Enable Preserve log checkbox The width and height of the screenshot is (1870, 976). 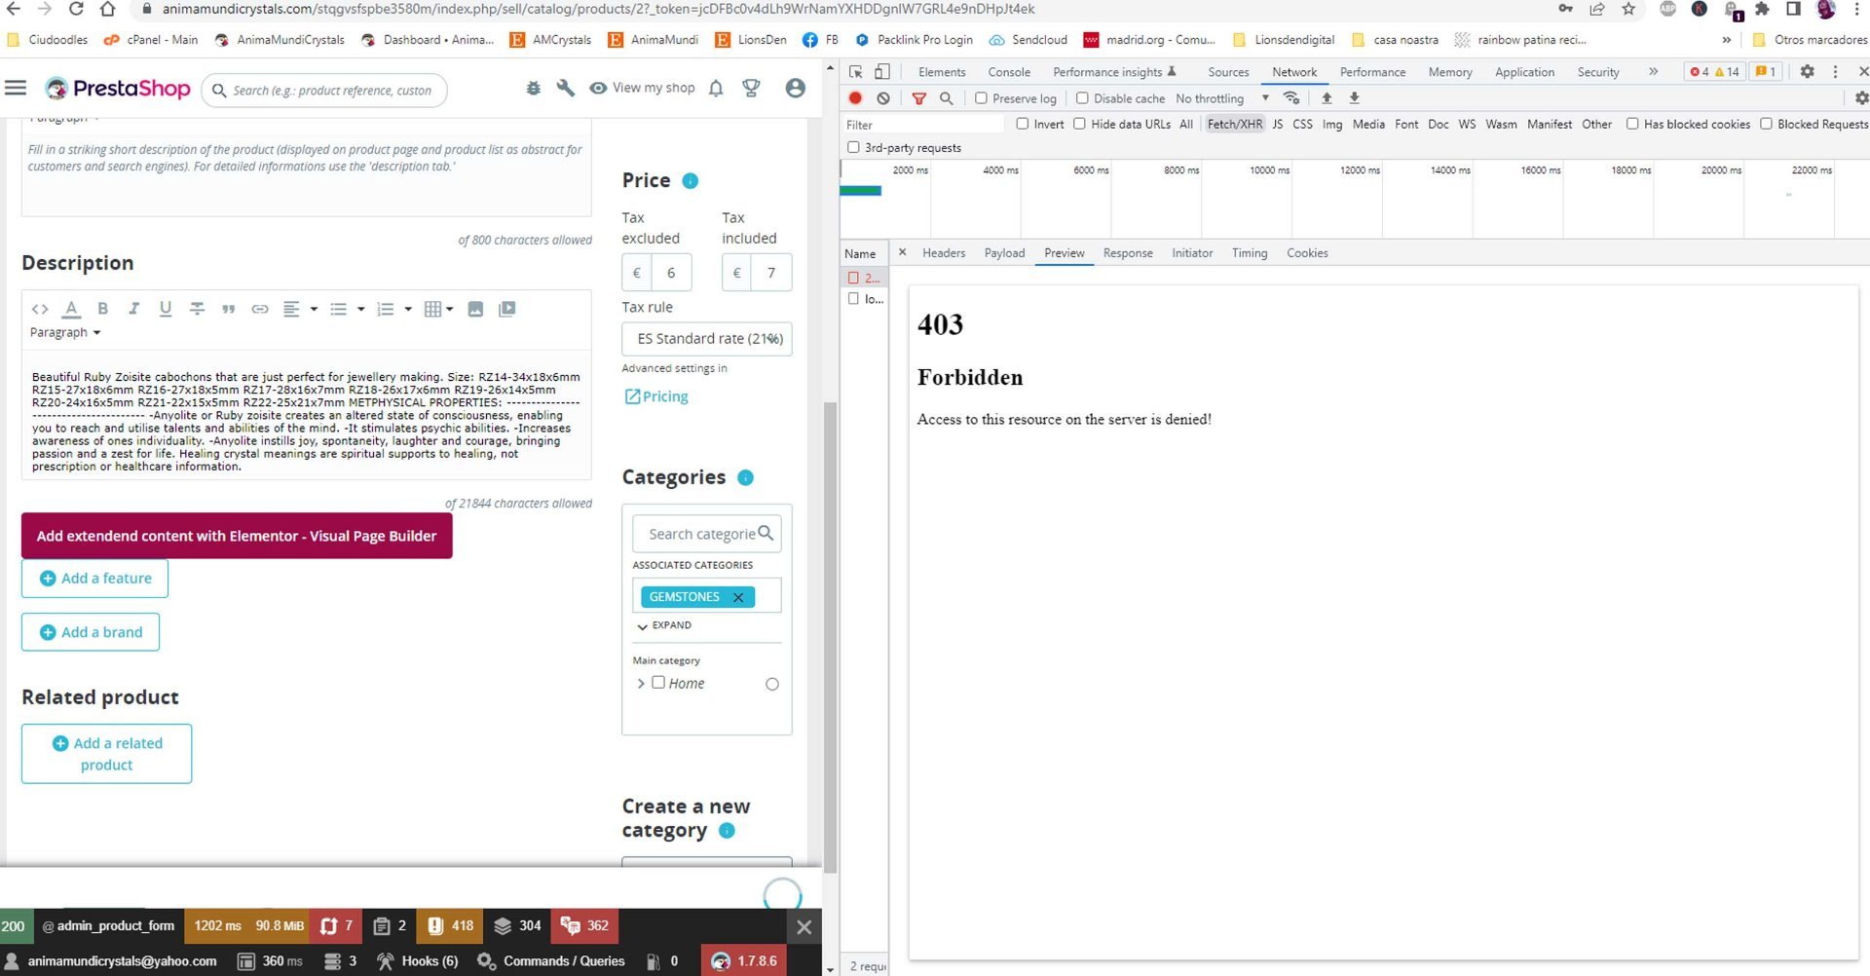click(981, 97)
